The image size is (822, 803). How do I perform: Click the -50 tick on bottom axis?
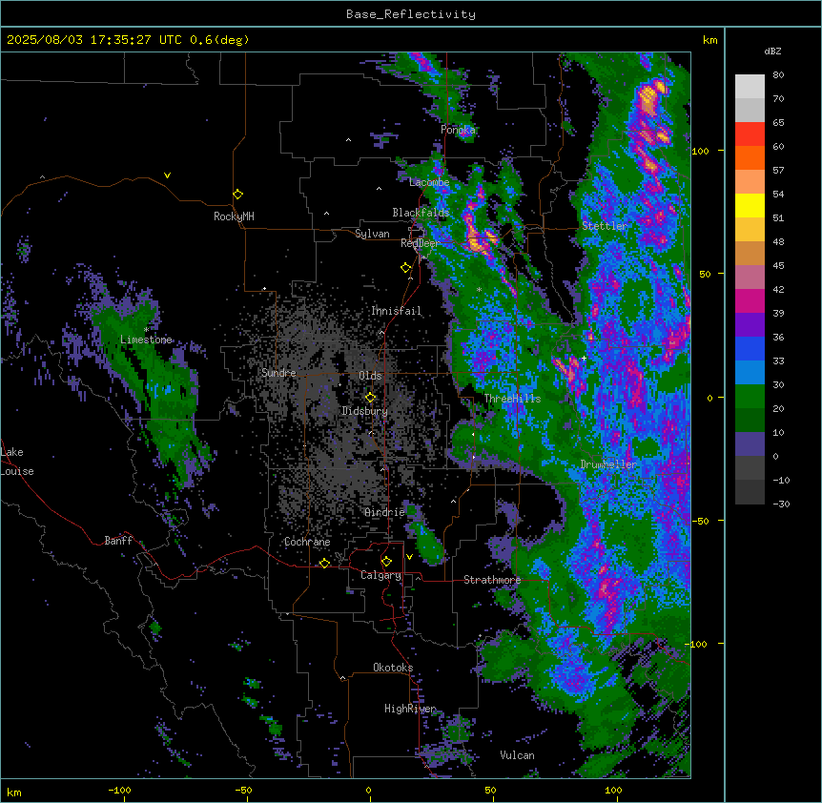coord(243,791)
